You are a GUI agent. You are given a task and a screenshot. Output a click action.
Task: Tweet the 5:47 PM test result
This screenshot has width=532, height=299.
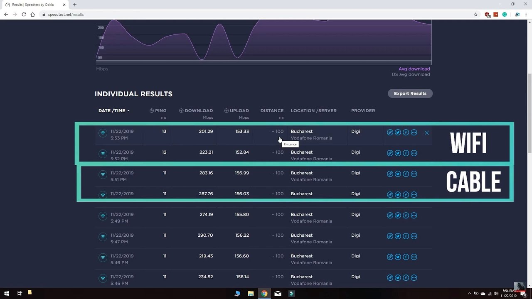(x=398, y=236)
